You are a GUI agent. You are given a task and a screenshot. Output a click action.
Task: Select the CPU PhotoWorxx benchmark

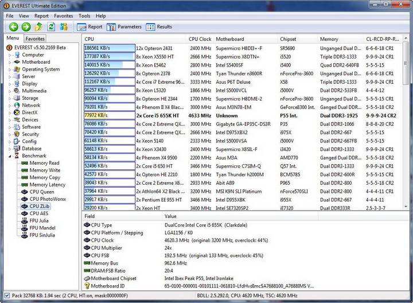[x=48, y=199]
